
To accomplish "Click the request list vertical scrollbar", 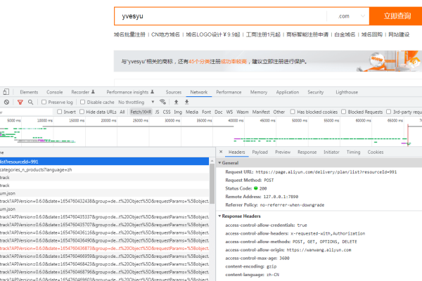I will [x=212, y=183].
